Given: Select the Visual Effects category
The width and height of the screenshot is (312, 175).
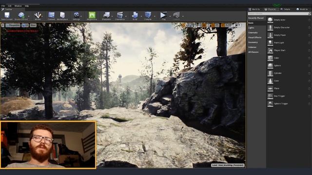Looking at the screenshot, I should (254, 37).
